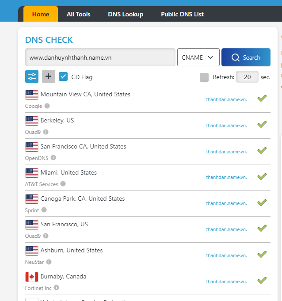Switch to the All Tools tab

pos(79,14)
